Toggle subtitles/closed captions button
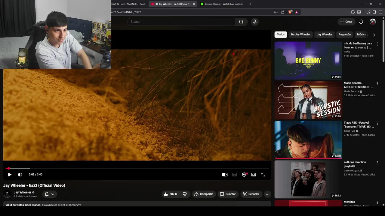Viewport: 385px width, 216px height. pyautogui.click(x=234, y=175)
